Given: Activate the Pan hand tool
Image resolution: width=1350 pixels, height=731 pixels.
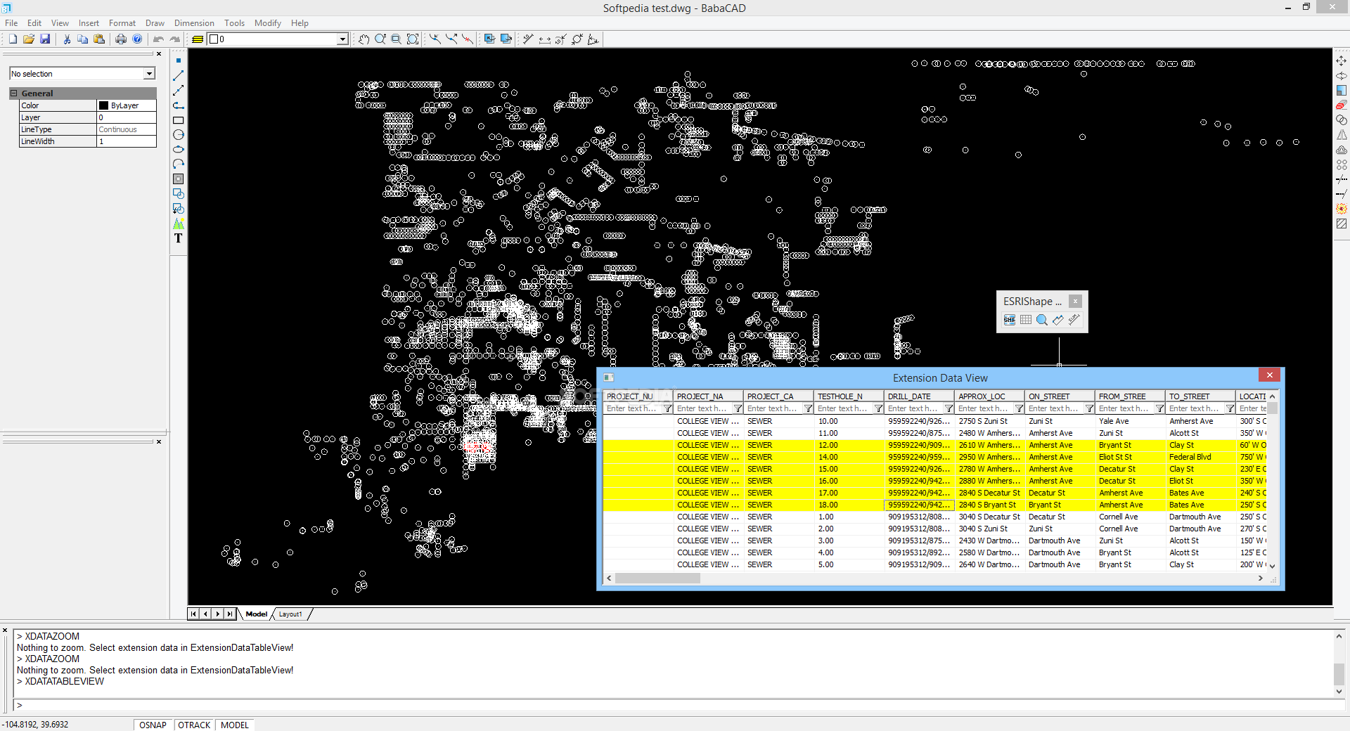Looking at the screenshot, I should pos(364,39).
